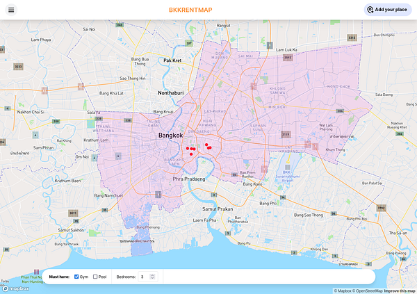Click the Tha Sa-an map label
This screenshot has height=294, width=417.
click(398, 233)
